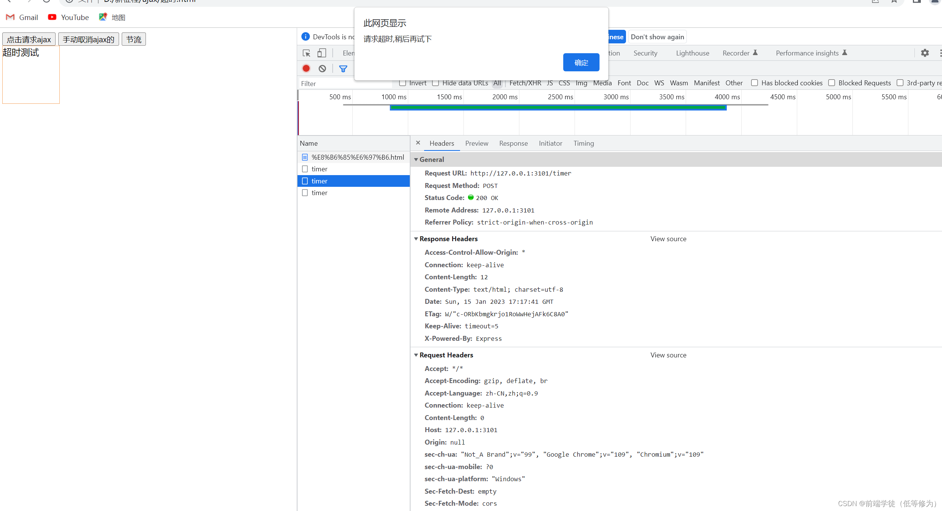Filter by Fetch/XHR type
The width and height of the screenshot is (942, 511).
click(525, 83)
